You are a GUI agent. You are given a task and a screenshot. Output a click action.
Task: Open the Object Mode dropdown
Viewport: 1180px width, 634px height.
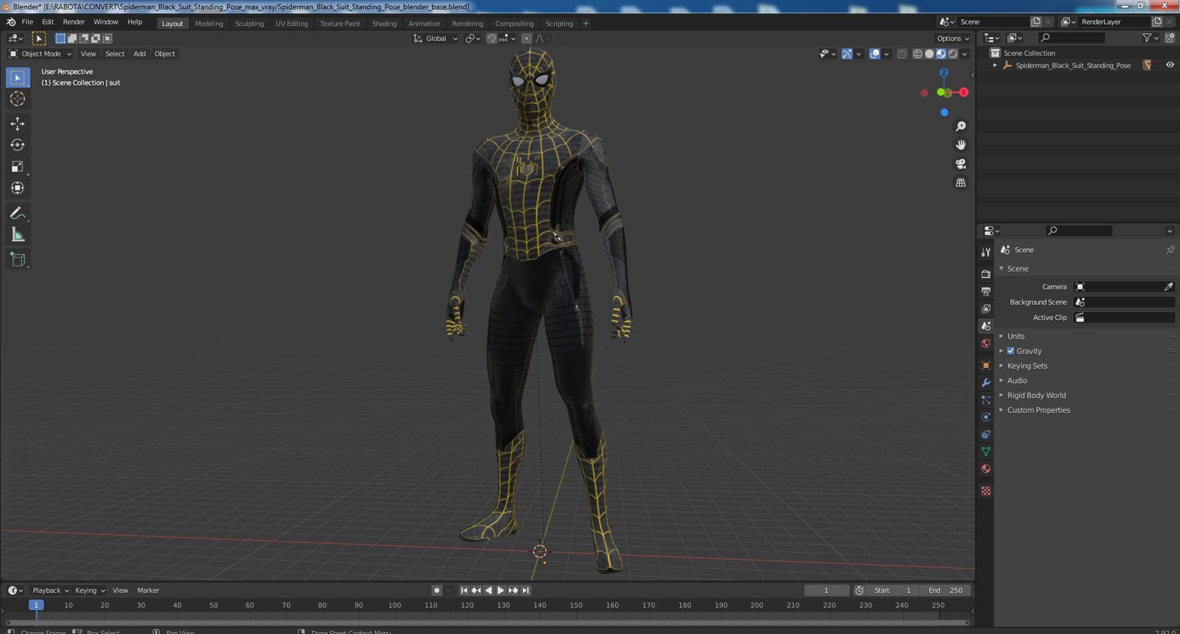coord(40,54)
